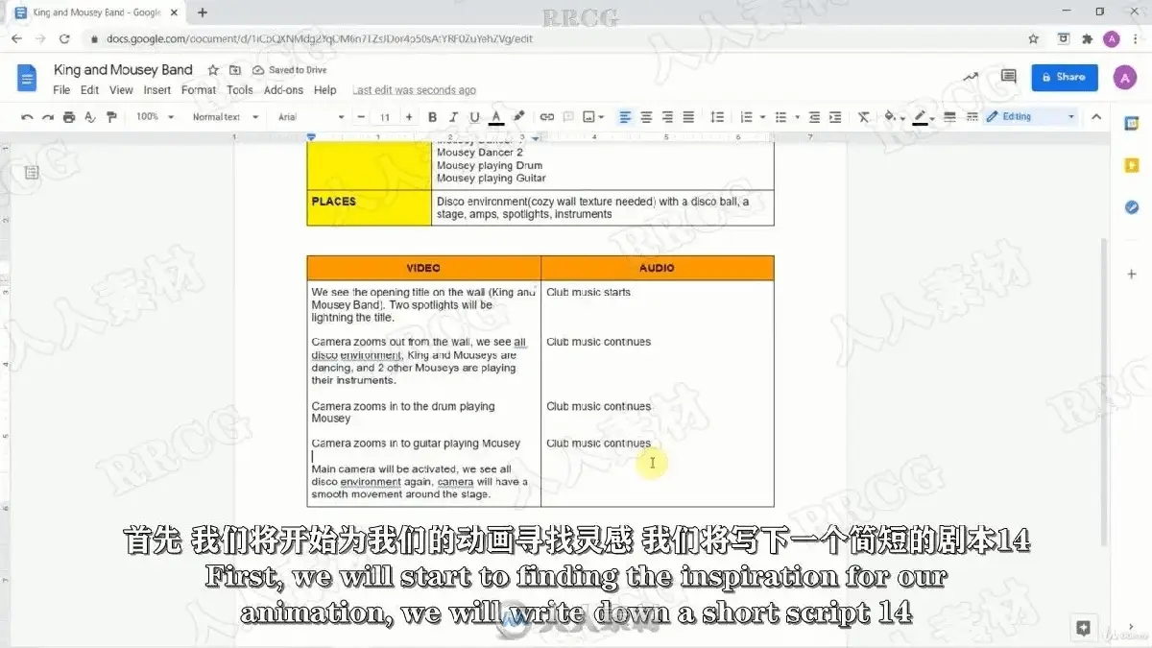
Task: Hide the menus with the up chevron
Action: click(1096, 117)
